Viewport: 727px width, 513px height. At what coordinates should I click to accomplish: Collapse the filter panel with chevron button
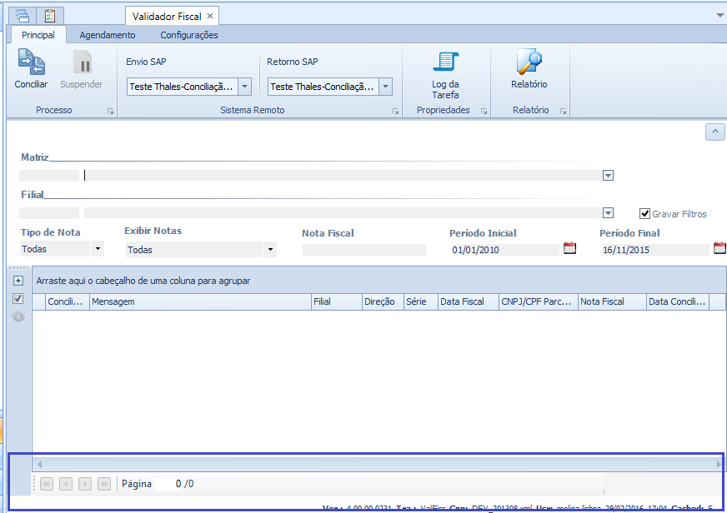point(714,132)
